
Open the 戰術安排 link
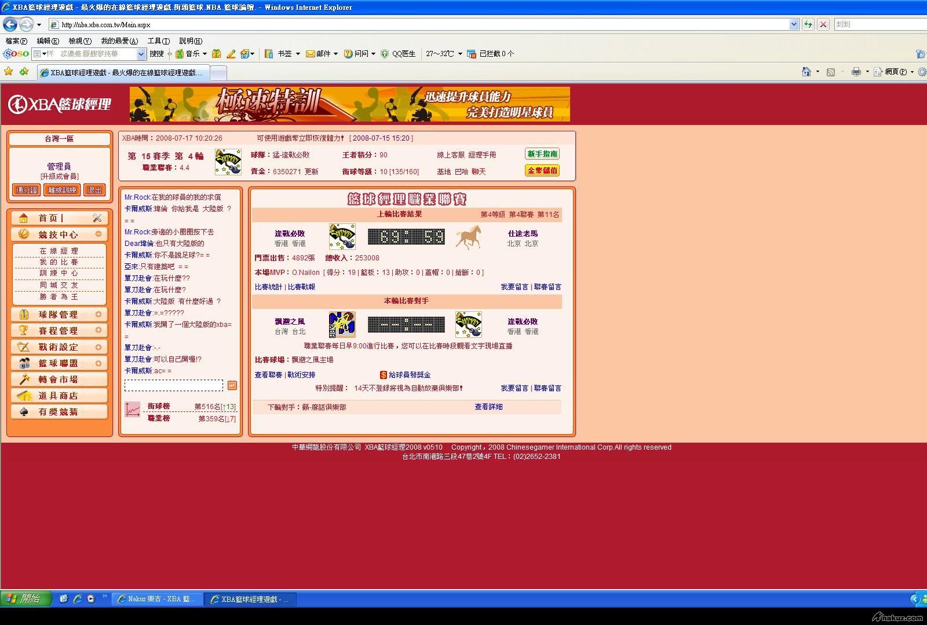click(301, 375)
